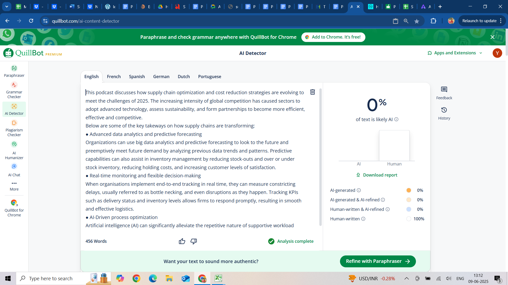
Task: Open AI Humanizer tool
Action: [14, 151]
